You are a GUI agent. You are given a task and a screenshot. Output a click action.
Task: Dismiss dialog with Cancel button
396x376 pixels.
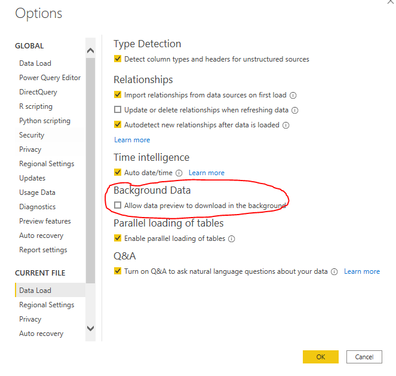click(364, 357)
